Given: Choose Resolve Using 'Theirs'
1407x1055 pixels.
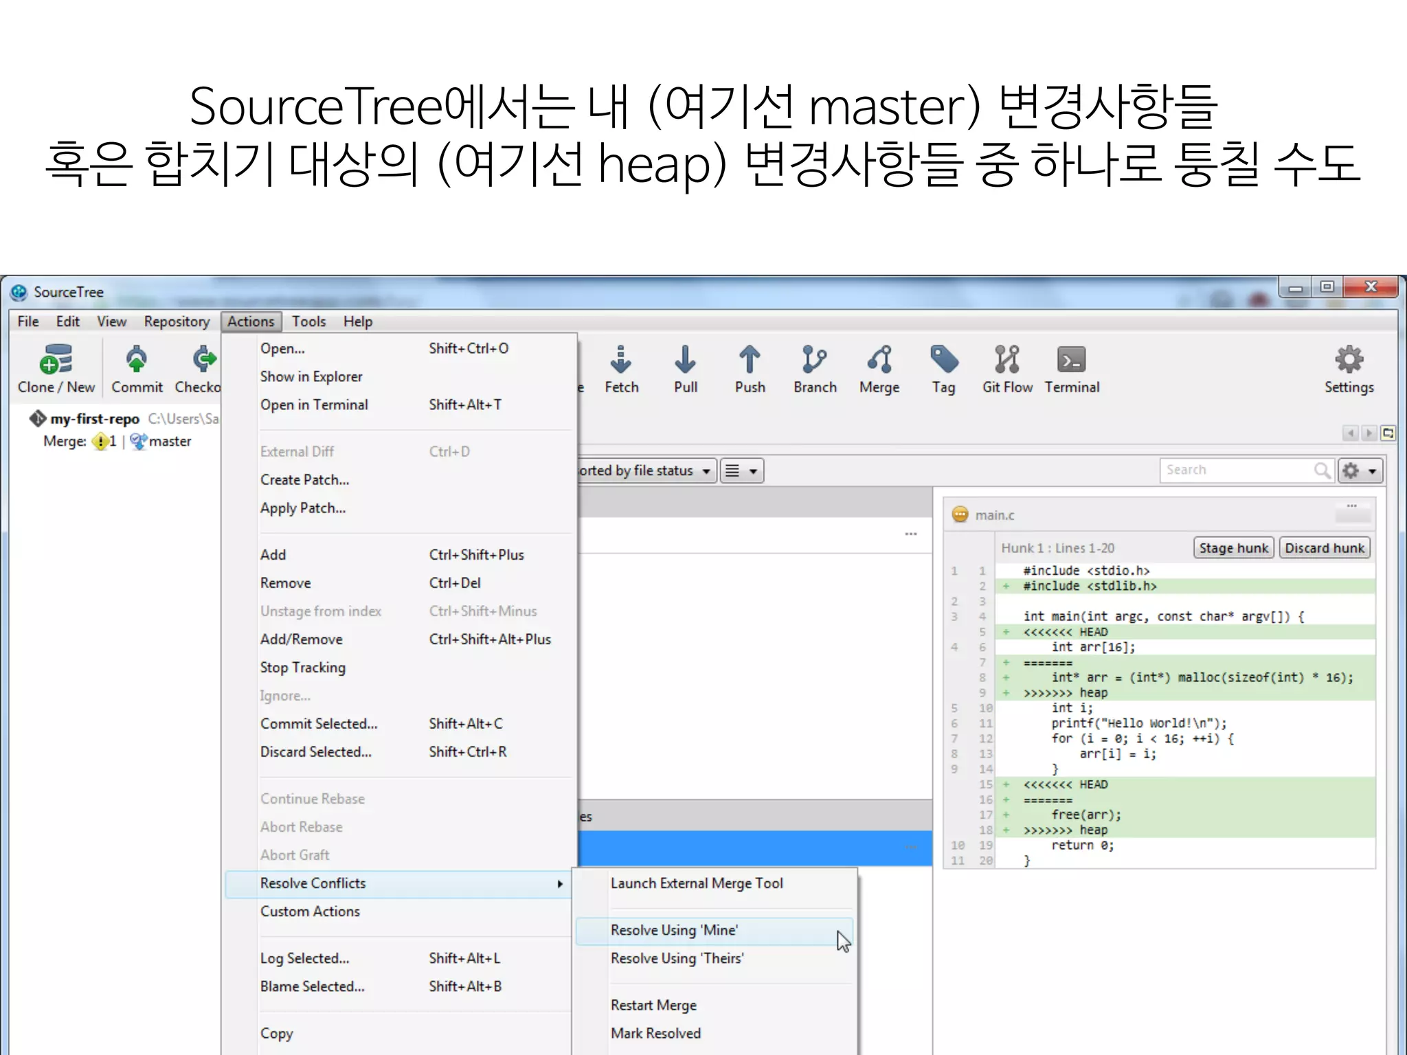Looking at the screenshot, I should pyautogui.click(x=714, y=958).
